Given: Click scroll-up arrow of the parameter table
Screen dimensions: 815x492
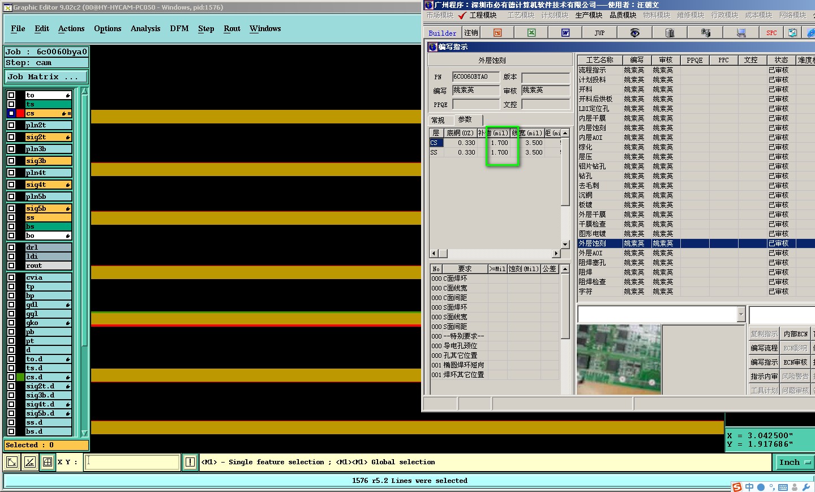Looking at the screenshot, I should 565,133.
